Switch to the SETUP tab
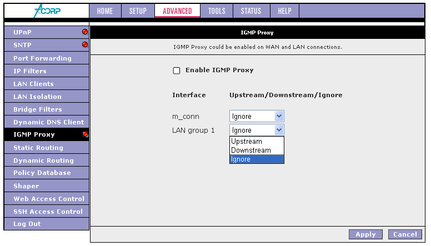This screenshot has height=246, width=431. pyautogui.click(x=138, y=11)
